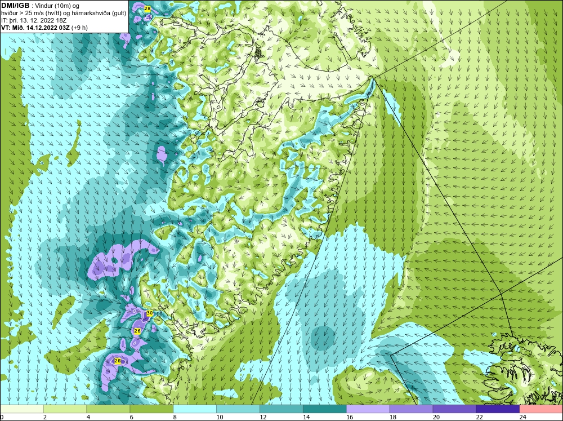Screen dimensions: 563x421
Task: Select the legend value 10
Action: pyautogui.click(x=220, y=417)
